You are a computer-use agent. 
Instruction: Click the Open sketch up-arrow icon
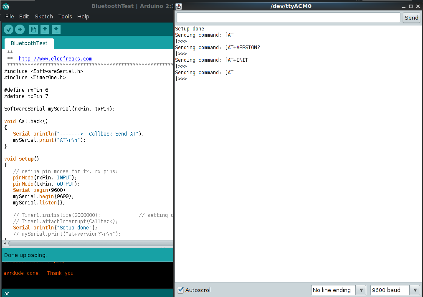[45, 29]
